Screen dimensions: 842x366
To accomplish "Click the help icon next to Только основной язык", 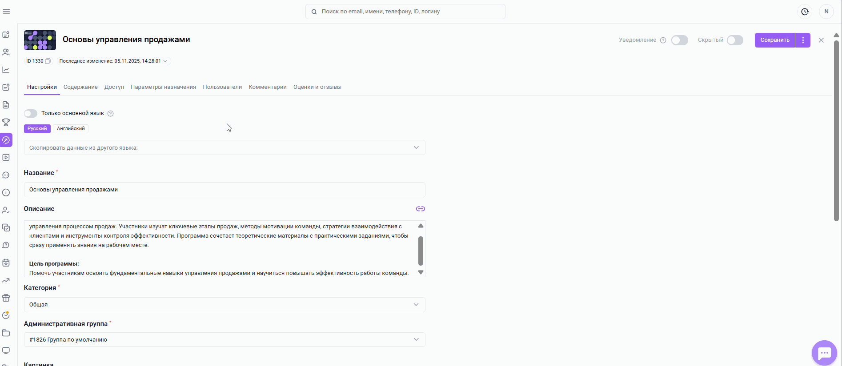I will tap(111, 113).
